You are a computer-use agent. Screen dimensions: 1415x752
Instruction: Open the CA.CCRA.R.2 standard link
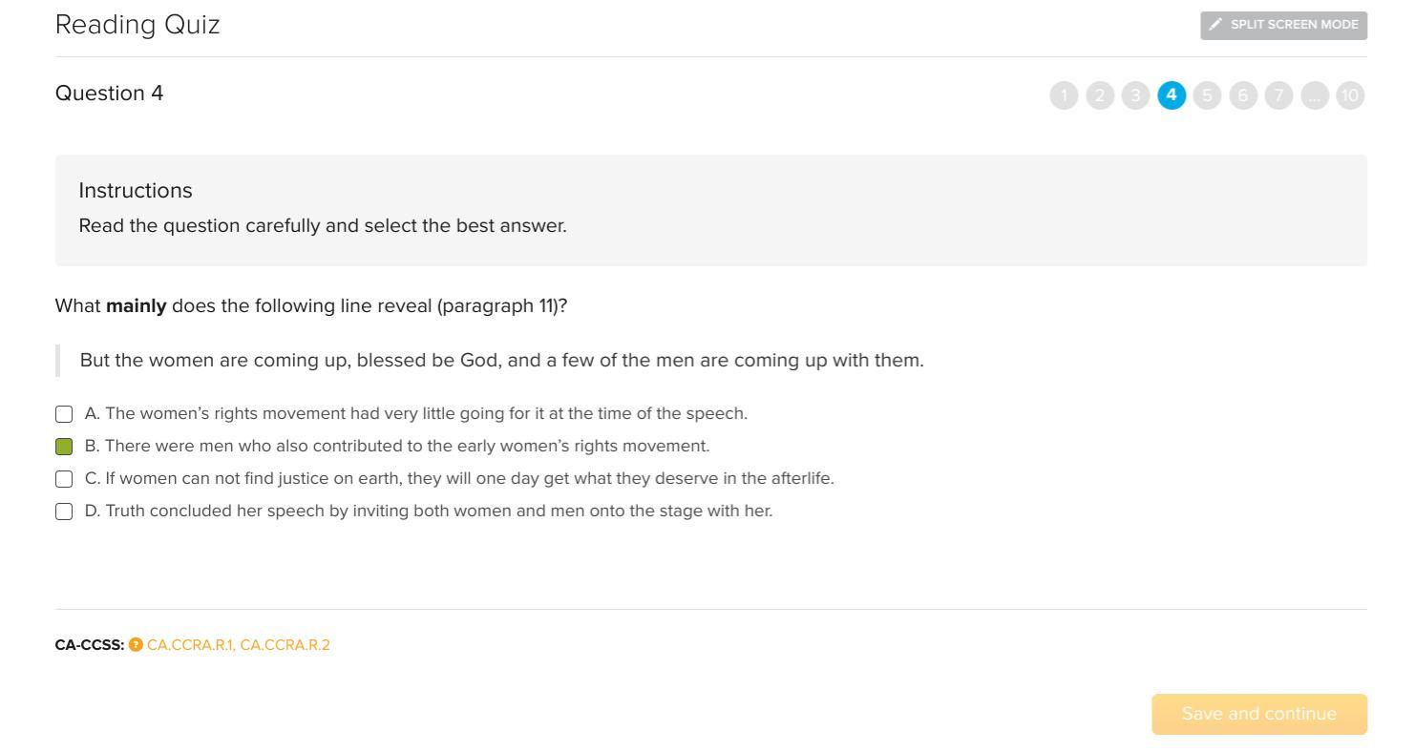pyautogui.click(x=285, y=645)
